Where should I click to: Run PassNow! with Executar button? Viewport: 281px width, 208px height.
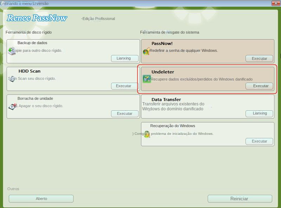point(259,58)
